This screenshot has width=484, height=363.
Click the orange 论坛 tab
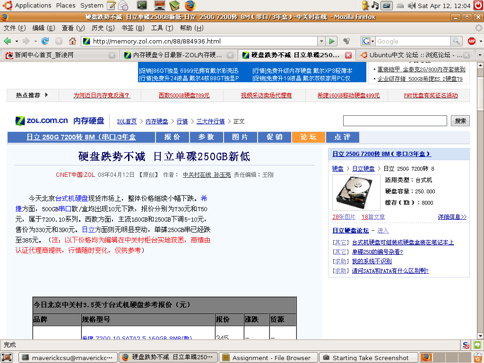tap(308, 137)
